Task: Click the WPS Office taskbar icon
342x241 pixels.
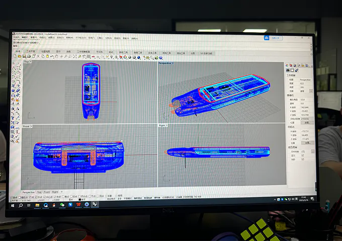Action: pos(79,204)
